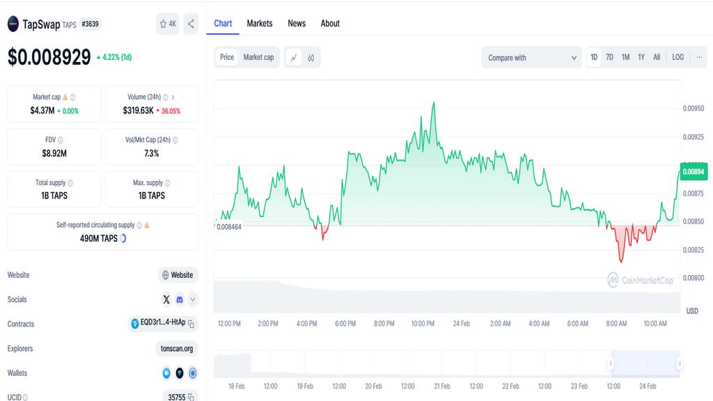This screenshot has height=401, width=713.
Task: Click Max. supply info icon
Action: (167, 183)
